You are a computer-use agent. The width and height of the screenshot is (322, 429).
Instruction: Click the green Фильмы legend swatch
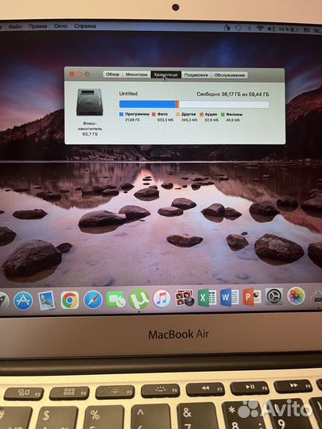pyautogui.click(x=223, y=114)
